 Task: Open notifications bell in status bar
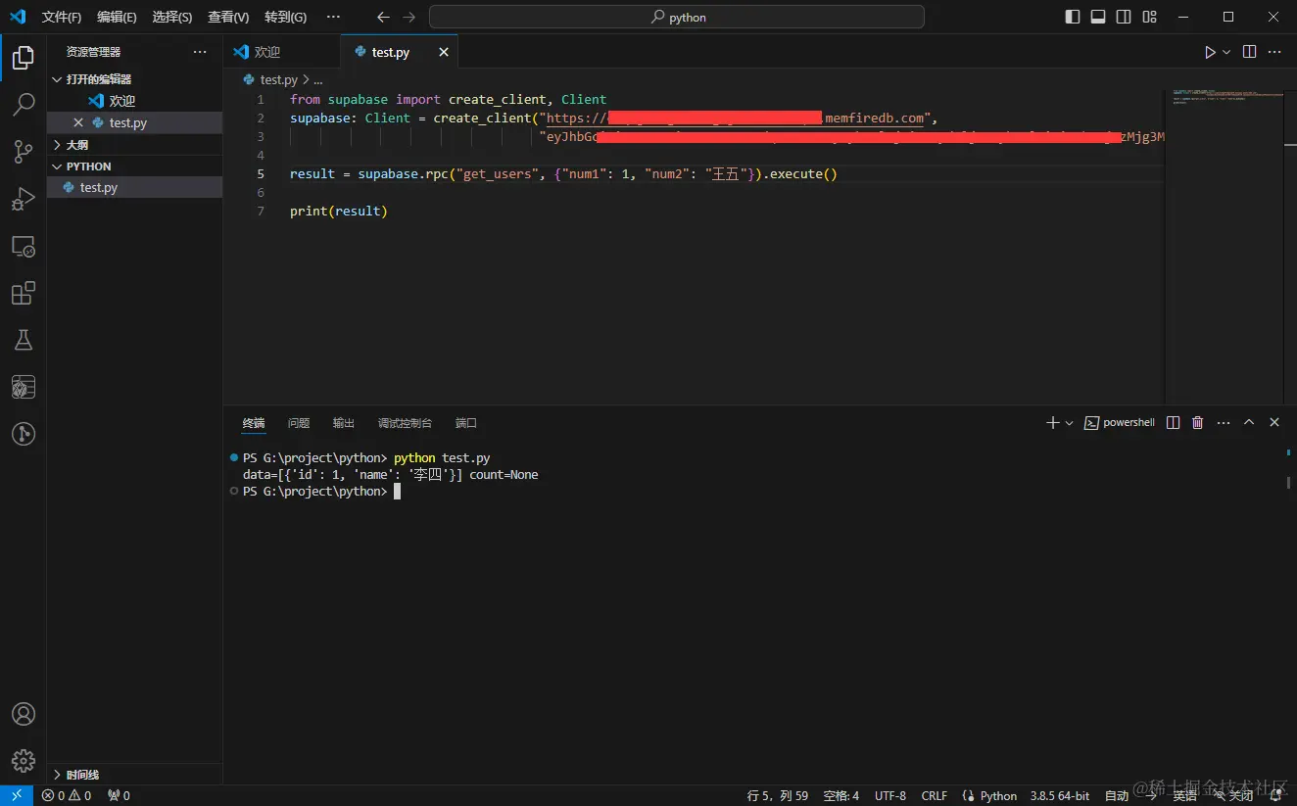1275,795
